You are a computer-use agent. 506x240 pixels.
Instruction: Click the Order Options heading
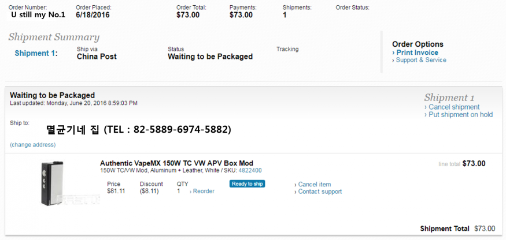418,44
